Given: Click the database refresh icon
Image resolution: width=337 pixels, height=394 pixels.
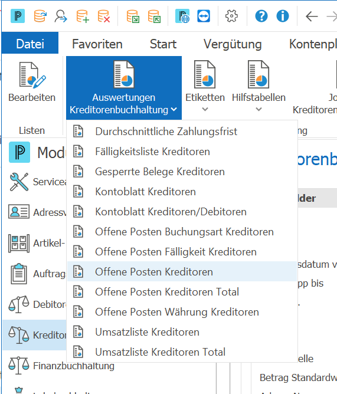Looking at the screenshot, I should pyautogui.click(x=40, y=16).
